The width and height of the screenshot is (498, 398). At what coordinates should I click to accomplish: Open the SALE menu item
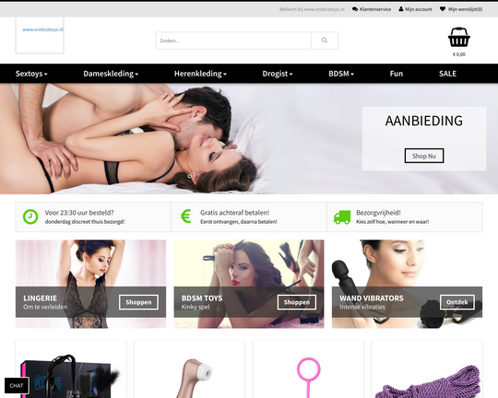[447, 74]
